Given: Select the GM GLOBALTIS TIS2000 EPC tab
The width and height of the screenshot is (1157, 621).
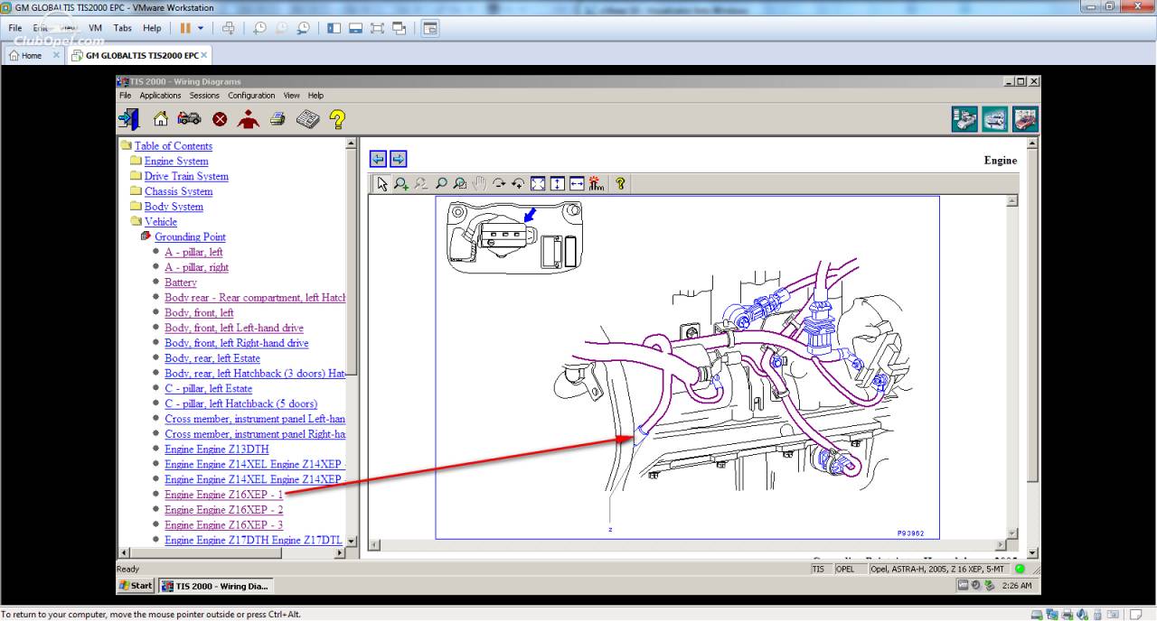Looking at the screenshot, I should [x=140, y=55].
